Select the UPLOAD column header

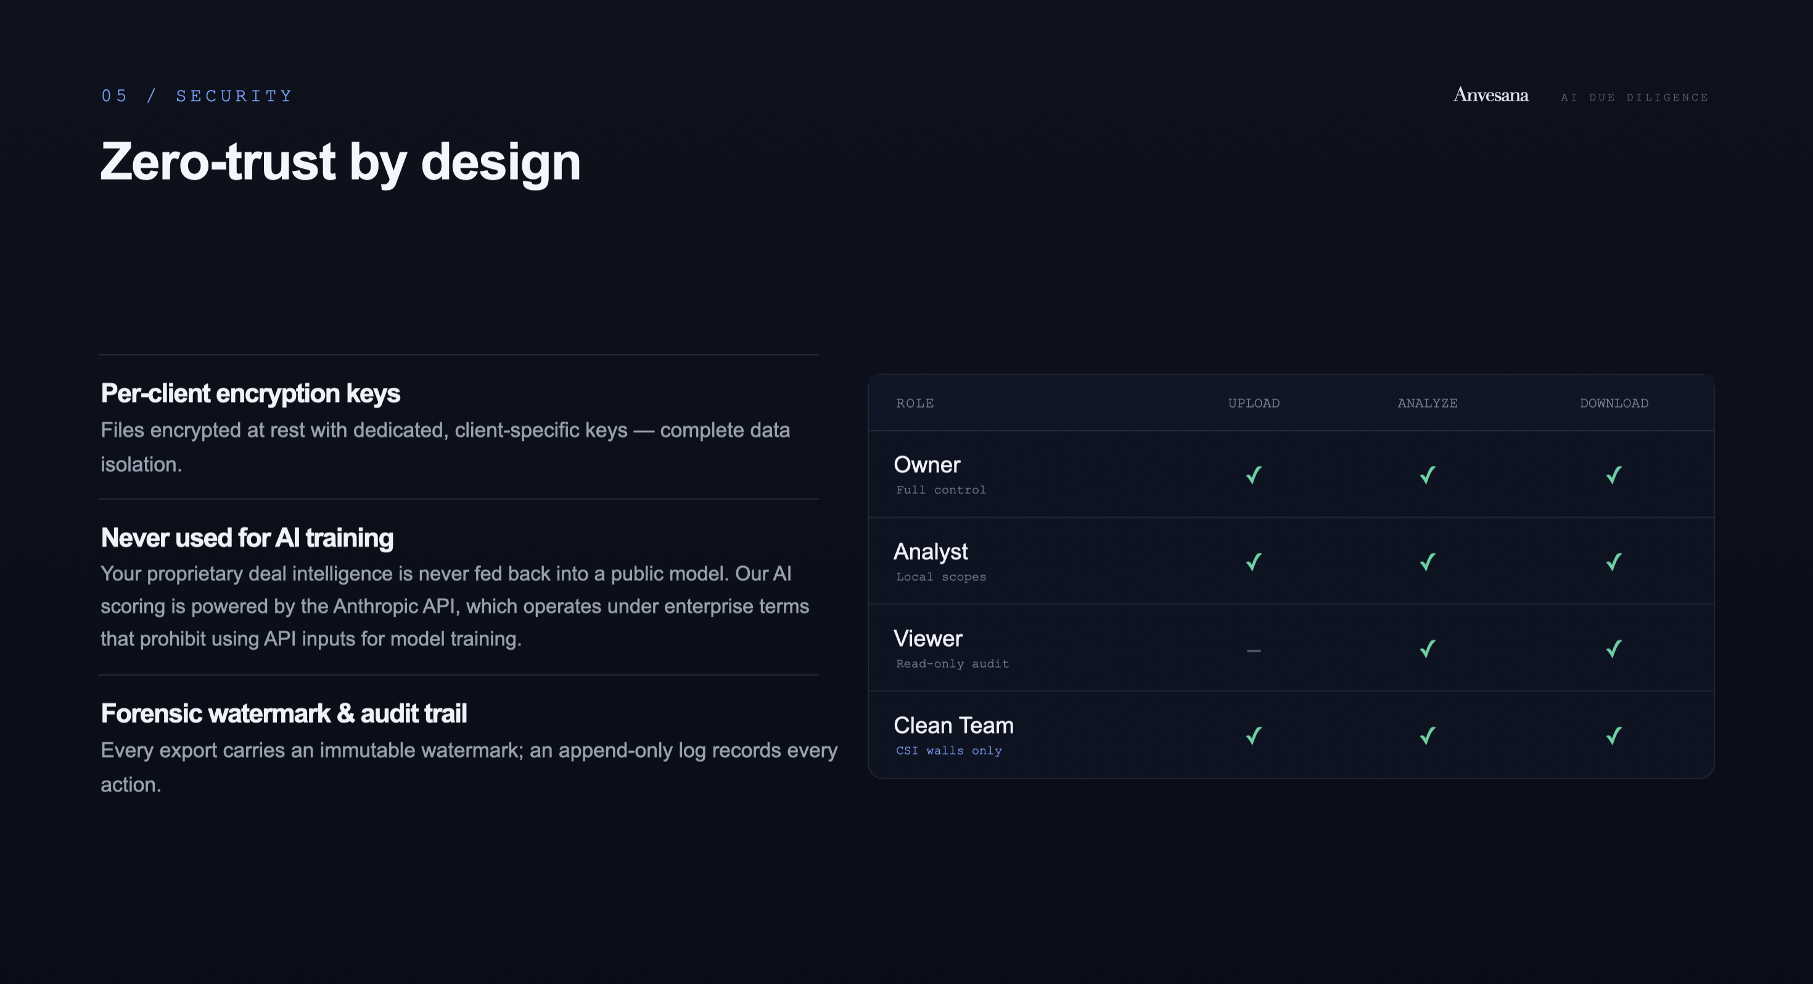point(1254,403)
